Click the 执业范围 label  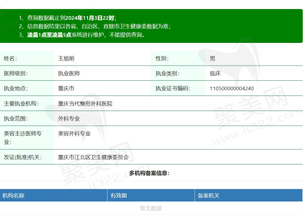[16, 119]
